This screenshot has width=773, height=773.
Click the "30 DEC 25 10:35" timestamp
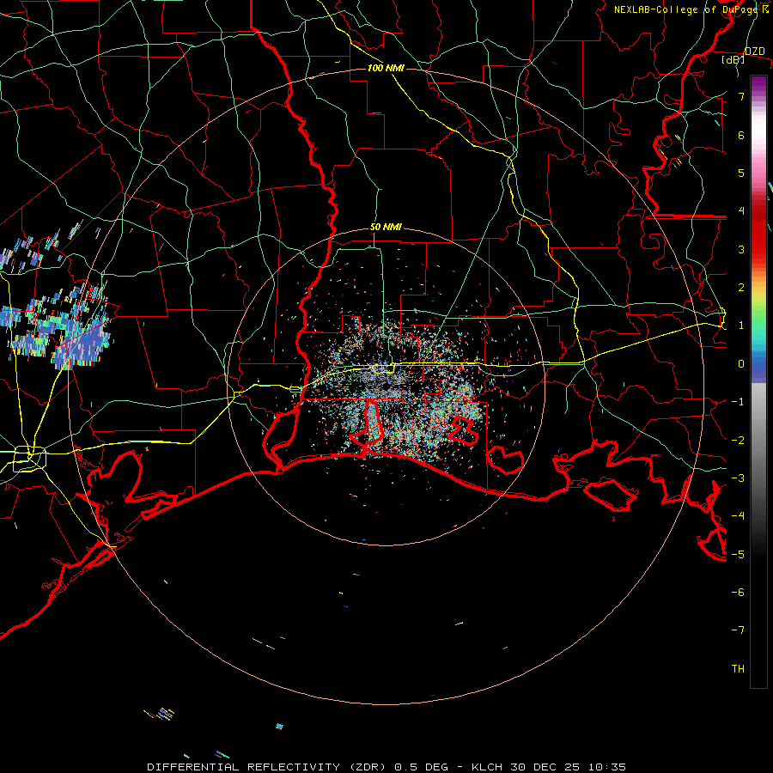point(567,767)
